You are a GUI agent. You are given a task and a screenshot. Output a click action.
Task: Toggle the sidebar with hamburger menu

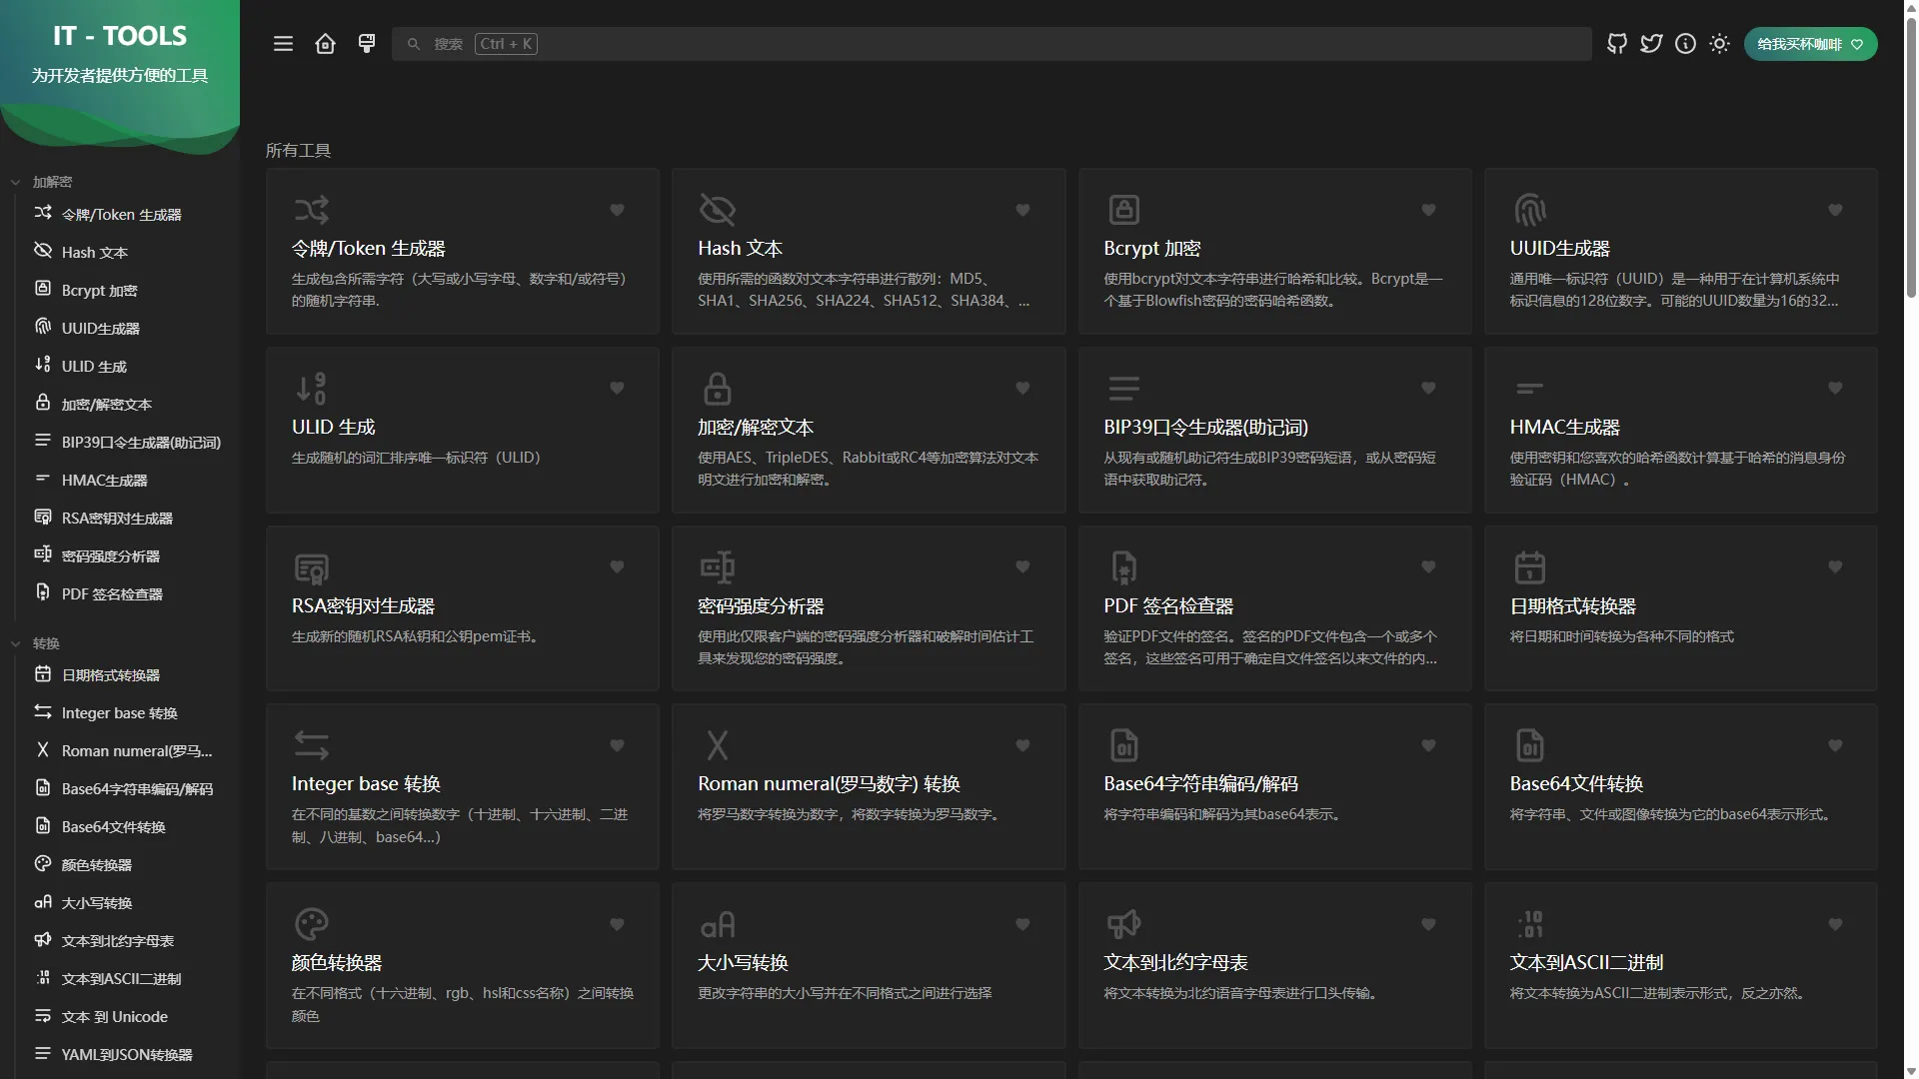click(x=283, y=43)
